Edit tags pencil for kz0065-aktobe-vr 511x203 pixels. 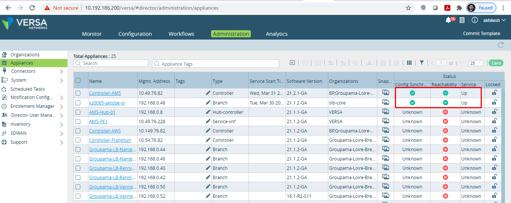point(208,103)
